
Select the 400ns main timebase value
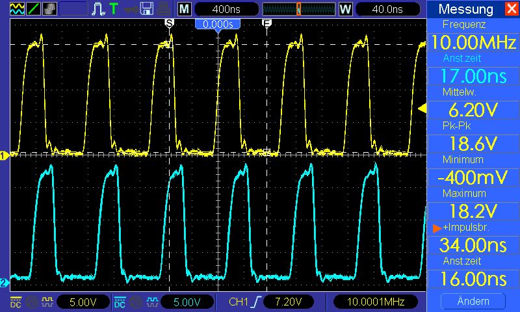226,9
